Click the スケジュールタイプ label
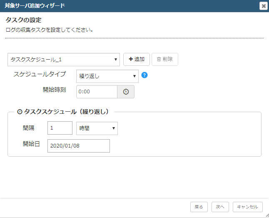Screen dimensions: 269x218 (x=40, y=74)
